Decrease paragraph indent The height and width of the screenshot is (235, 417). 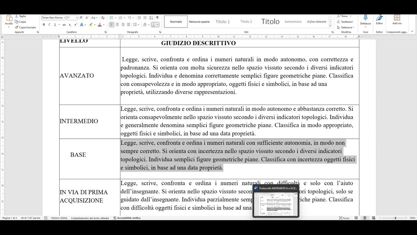[139, 18]
